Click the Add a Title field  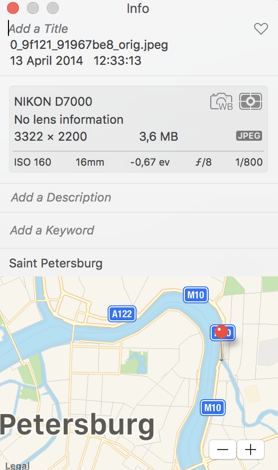(x=38, y=29)
